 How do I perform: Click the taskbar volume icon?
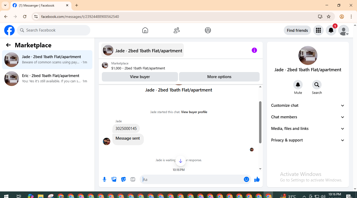click(323, 196)
